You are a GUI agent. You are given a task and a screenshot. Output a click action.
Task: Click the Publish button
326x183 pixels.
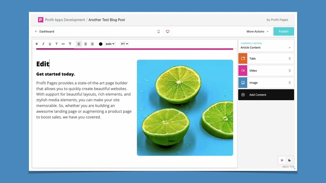coord(283,32)
